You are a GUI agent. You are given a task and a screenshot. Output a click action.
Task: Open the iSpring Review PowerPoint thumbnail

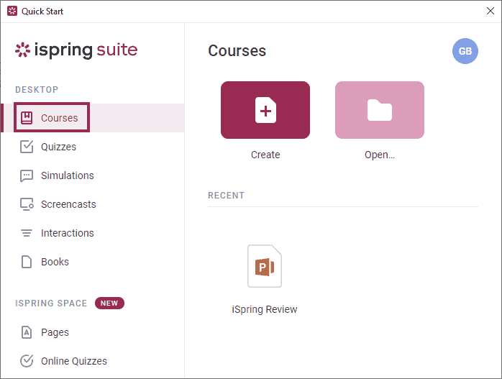265,266
